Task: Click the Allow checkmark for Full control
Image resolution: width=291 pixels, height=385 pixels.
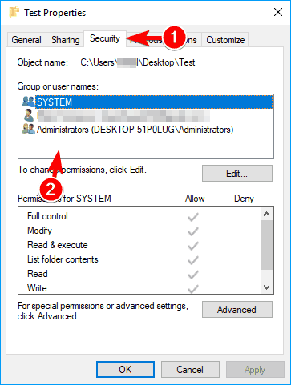Action: [193, 217]
